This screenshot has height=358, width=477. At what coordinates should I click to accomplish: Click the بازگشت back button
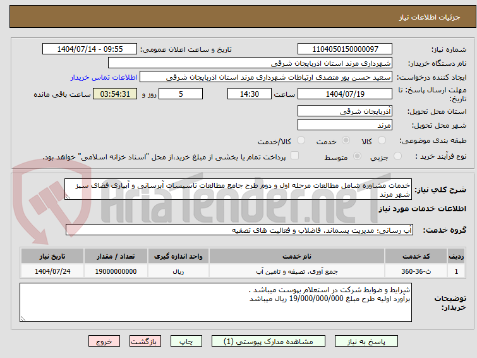[145, 342]
